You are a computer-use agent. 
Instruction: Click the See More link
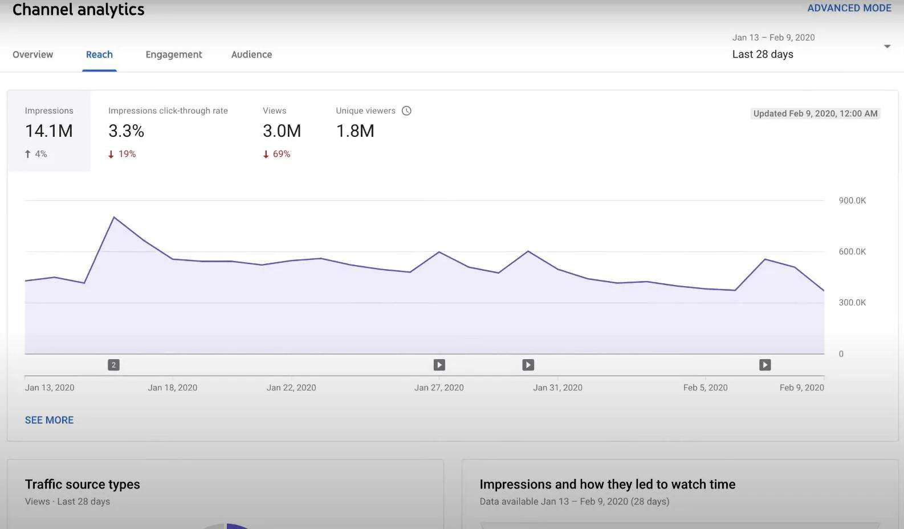point(49,420)
